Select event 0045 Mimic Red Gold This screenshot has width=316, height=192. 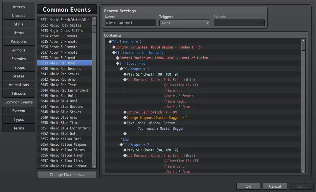pyautogui.click(x=65, y=96)
